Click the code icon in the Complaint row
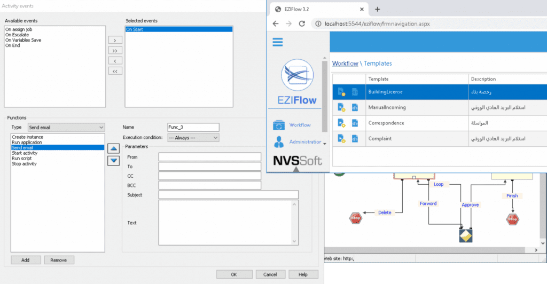The height and width of the screenshot is (284, 547). click(355, 139)
